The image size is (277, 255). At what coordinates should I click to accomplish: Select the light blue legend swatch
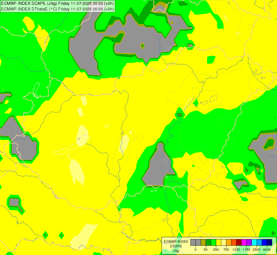[259, 243]
